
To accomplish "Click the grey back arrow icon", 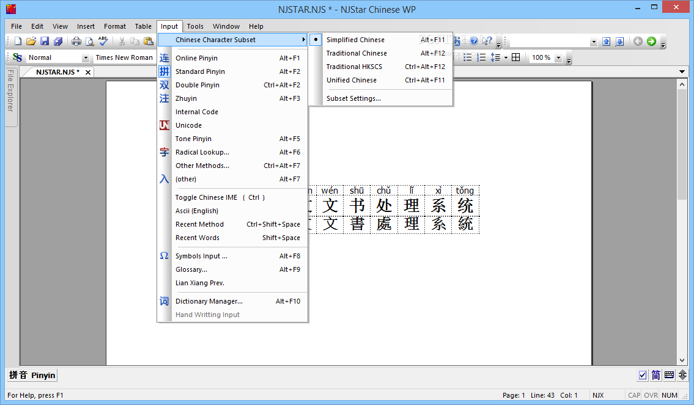I will click(x=638, y=41).
